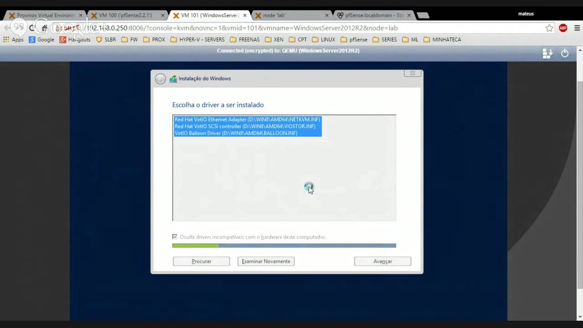Close the Instalação do Windows dialog
This screenshot has width=583, height=328.
[x=412, y=73]
